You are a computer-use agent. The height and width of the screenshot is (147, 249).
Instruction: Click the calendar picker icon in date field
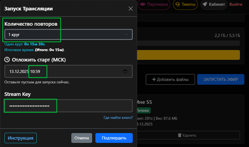click(125, 72)
